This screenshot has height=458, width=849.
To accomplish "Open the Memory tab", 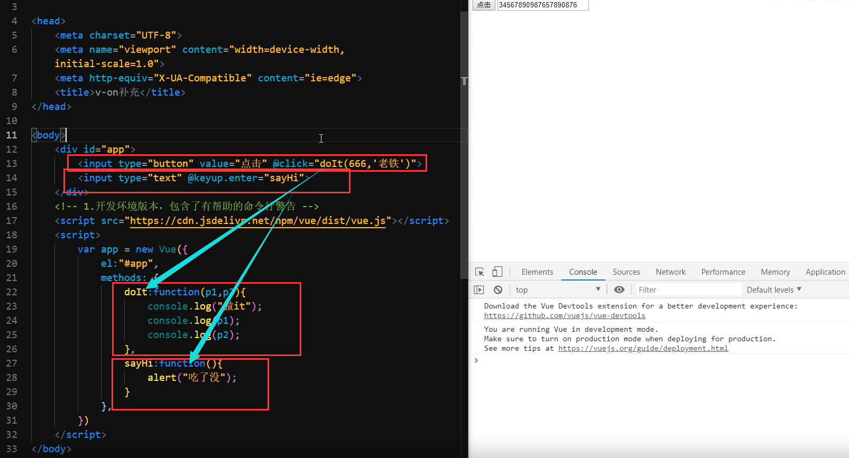I will pyautogui.click(x=775, y=272).
